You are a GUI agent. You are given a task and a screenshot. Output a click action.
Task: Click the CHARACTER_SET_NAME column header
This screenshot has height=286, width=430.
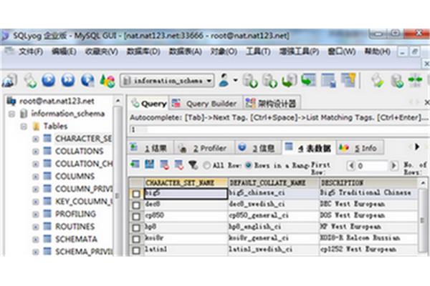coord(186,182)
